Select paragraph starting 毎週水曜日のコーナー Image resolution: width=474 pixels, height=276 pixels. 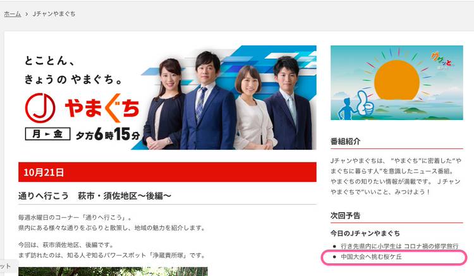pos(75,217)
